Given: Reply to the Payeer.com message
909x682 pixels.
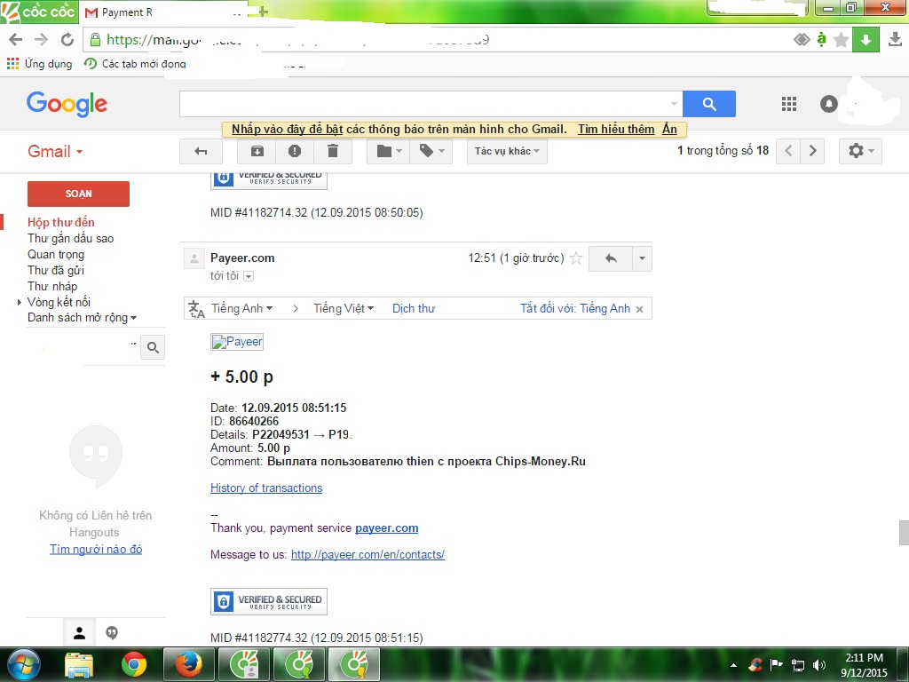Looking at the screenshot, I should coord(611,258).
